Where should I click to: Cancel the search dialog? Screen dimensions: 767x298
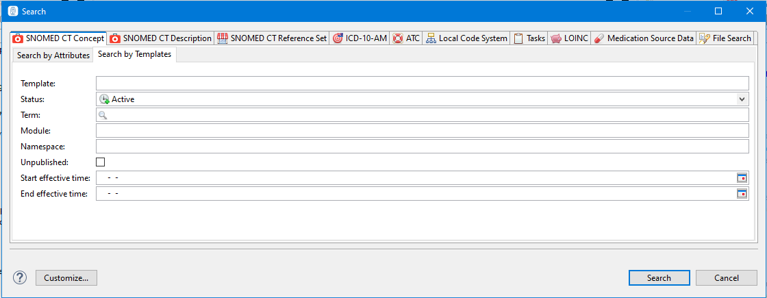pos(727,278)
